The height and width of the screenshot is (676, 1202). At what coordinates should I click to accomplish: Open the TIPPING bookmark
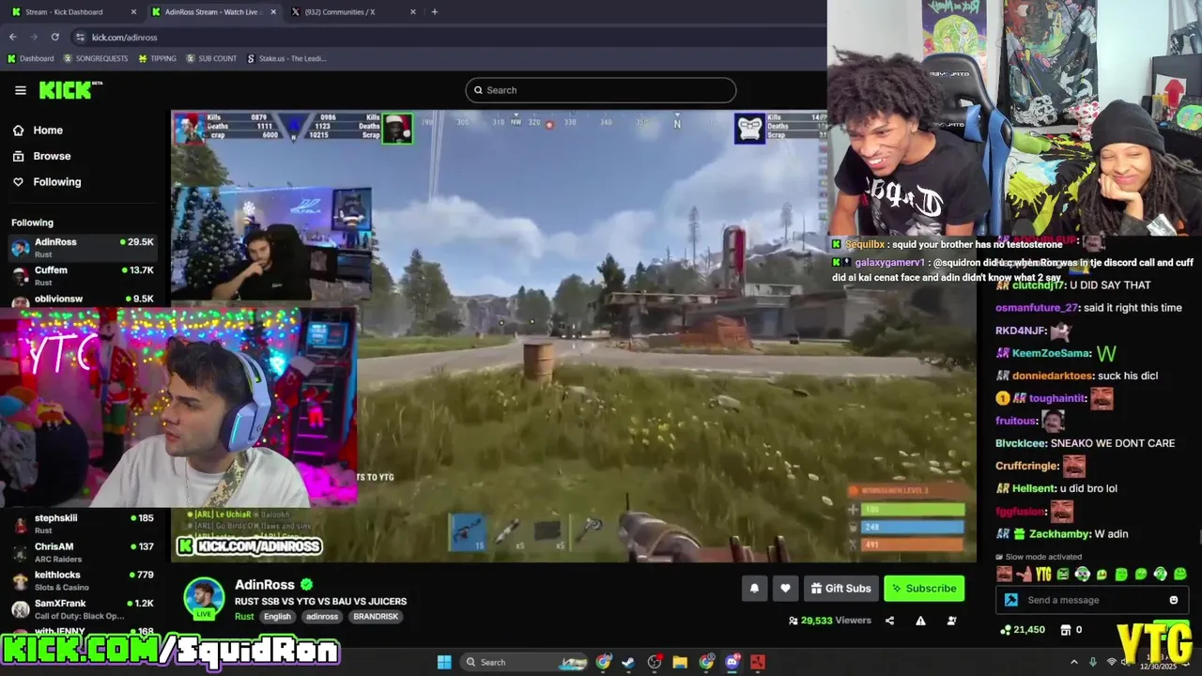pyautogui.click(x=158, y=58)
